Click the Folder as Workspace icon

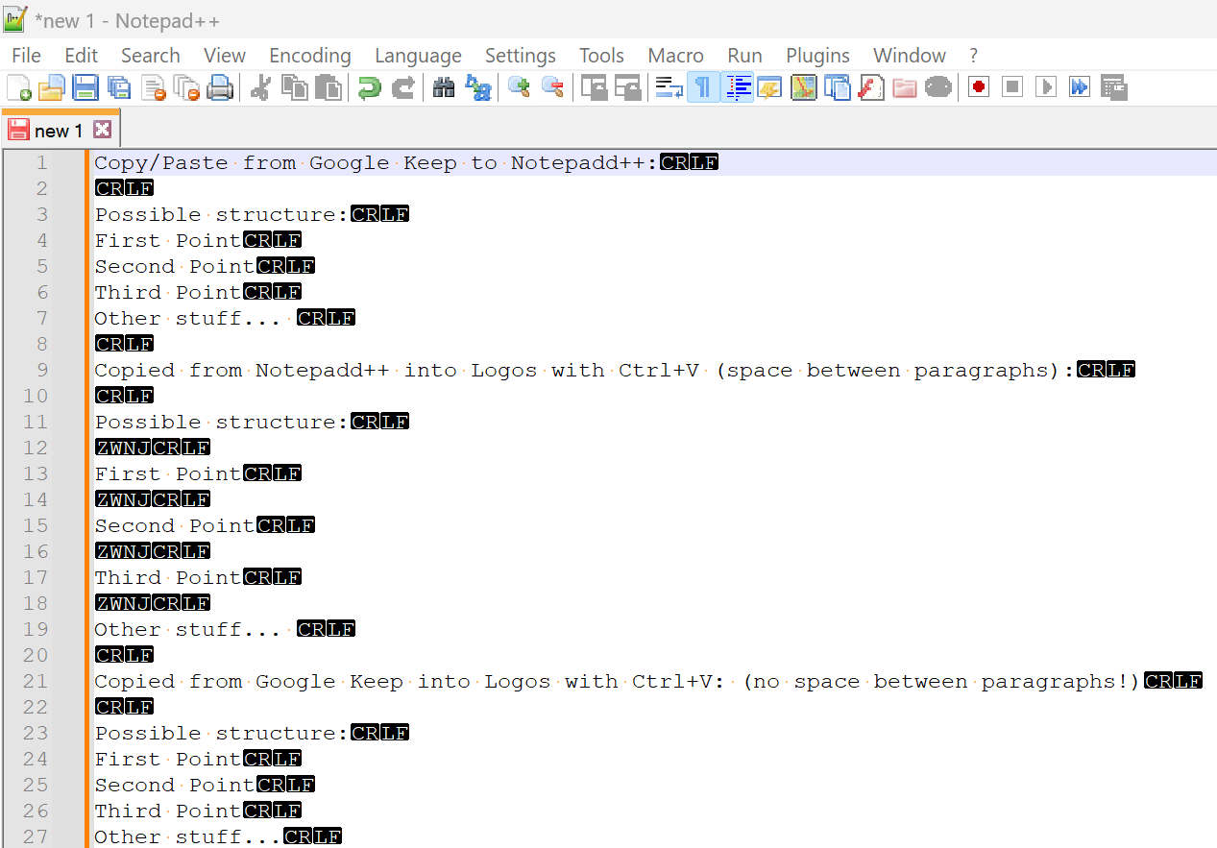point(905,88)
